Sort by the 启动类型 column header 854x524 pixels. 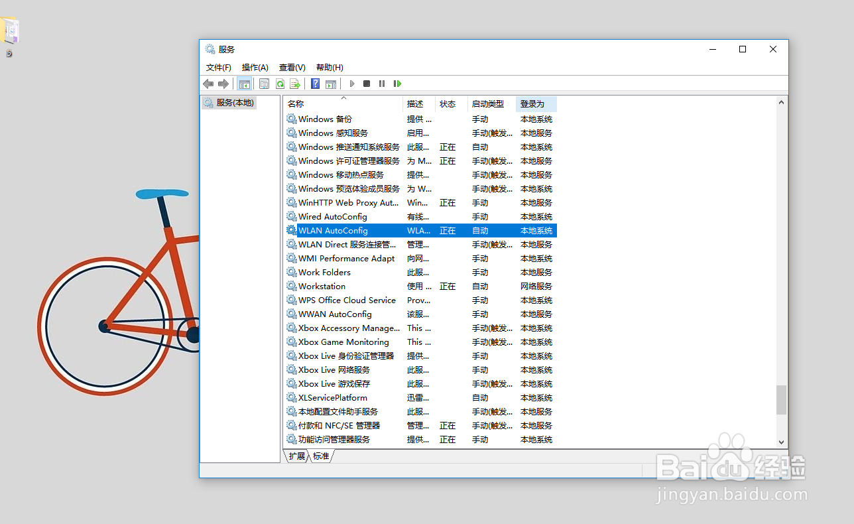(x=491, y=103)
